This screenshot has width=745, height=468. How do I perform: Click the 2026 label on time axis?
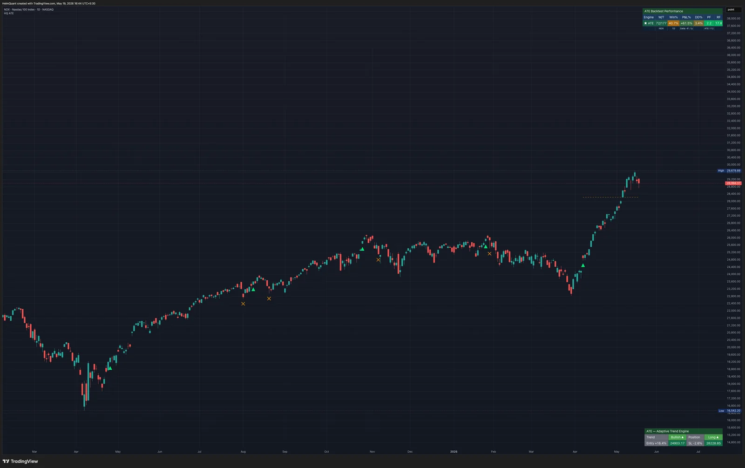click(x=454, y=452)
